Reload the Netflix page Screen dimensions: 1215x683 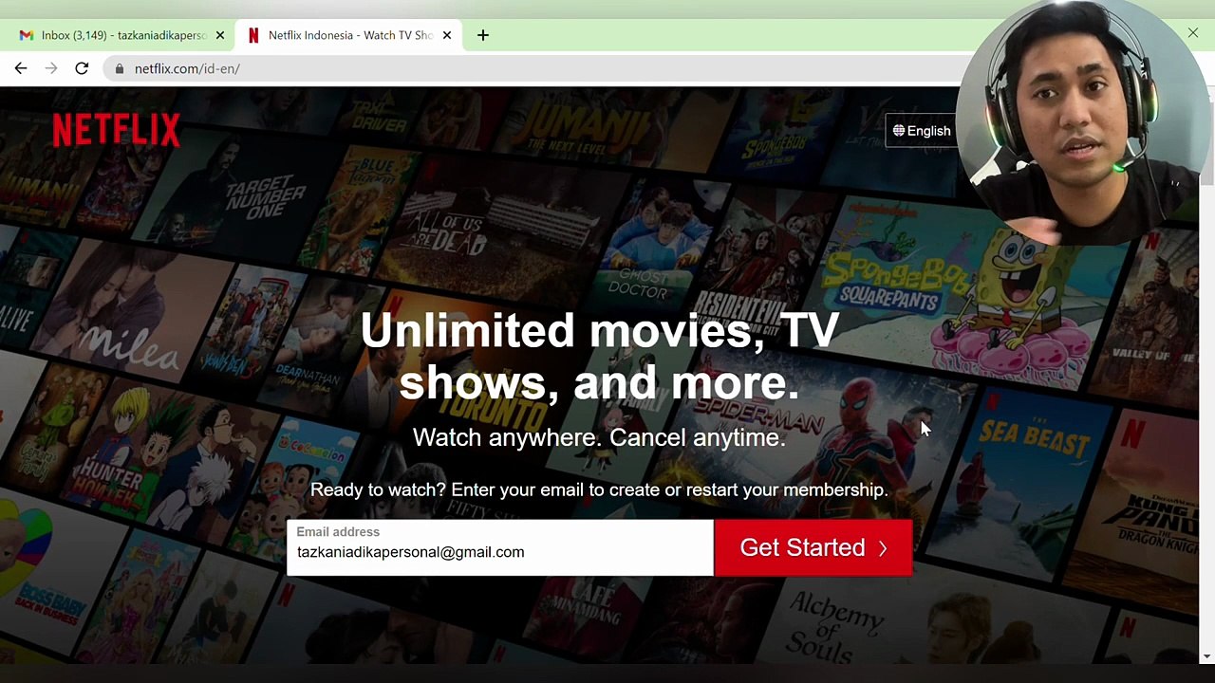(82, 68)
